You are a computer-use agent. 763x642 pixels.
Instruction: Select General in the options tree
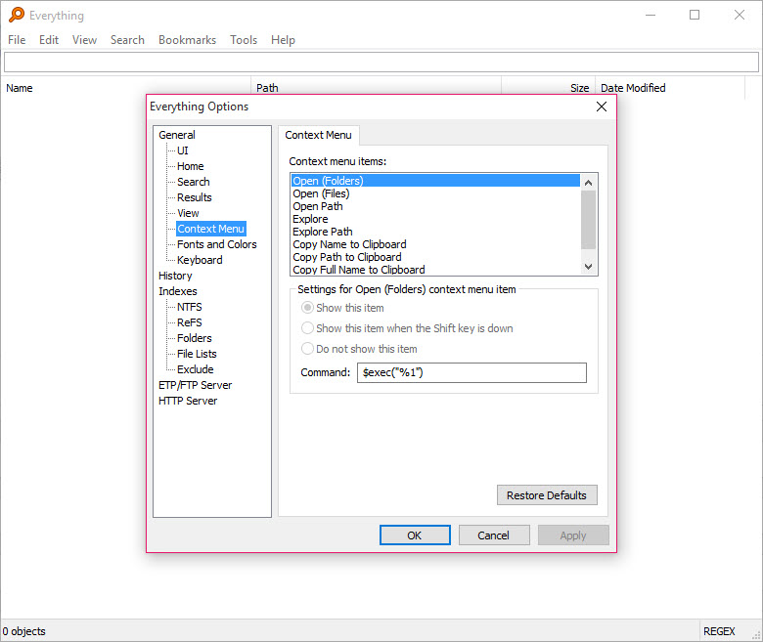(x=177, y=135)
